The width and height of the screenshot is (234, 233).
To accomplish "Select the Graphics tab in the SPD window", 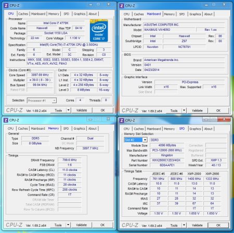I will (195, 129).
